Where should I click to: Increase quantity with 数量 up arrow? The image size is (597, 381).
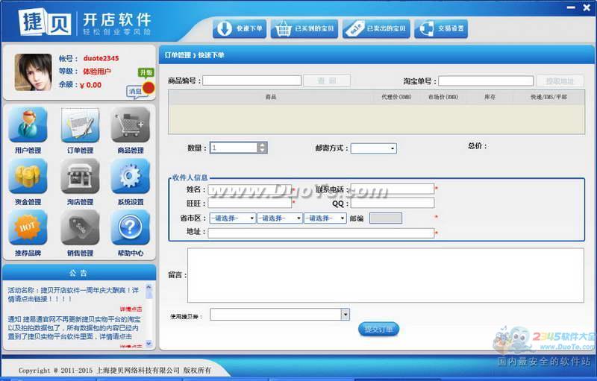[262, 145]
